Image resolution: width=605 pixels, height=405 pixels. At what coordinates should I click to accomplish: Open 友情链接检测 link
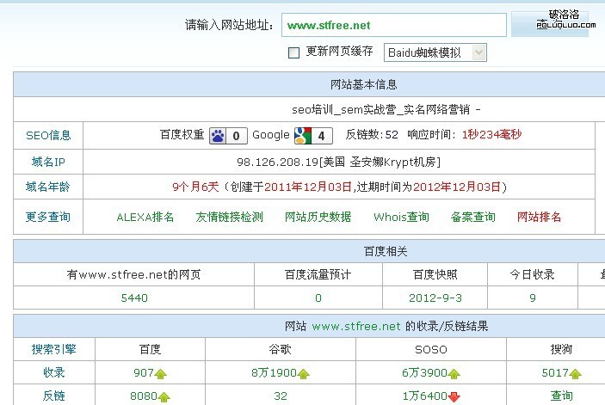pos(229,218)
